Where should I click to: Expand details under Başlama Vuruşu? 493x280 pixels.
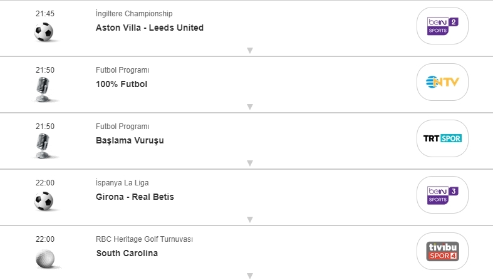point(249,163)
